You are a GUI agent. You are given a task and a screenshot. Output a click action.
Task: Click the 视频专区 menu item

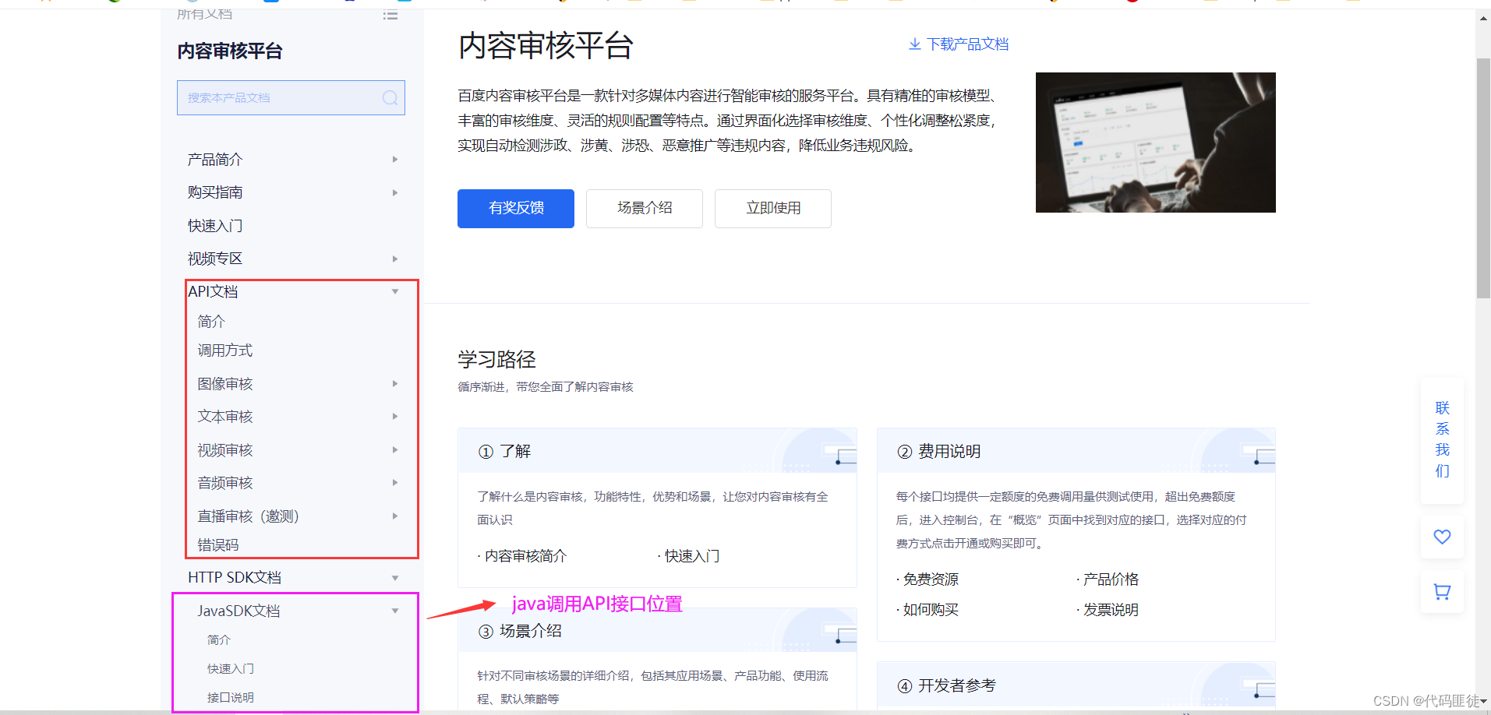pos(215,259)
